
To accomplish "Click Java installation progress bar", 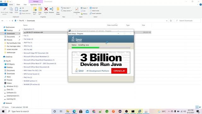I will (x=101, y=48).
